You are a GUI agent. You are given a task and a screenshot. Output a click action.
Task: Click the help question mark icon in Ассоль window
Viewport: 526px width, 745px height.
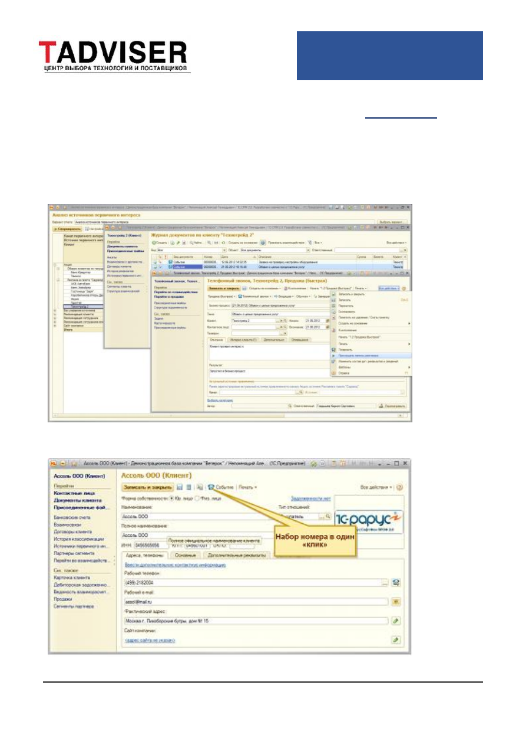[399, 487]
